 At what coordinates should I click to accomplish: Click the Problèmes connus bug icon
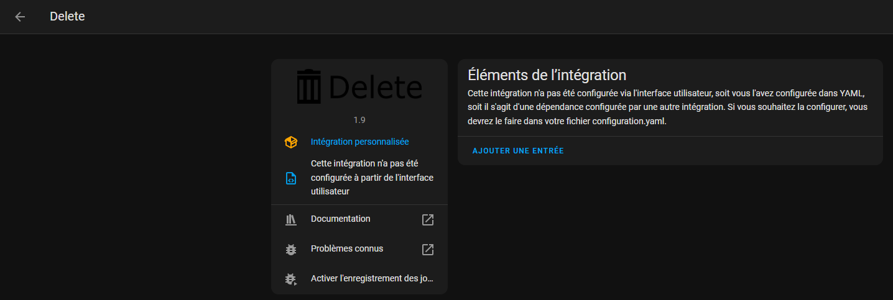pos(290,249)
